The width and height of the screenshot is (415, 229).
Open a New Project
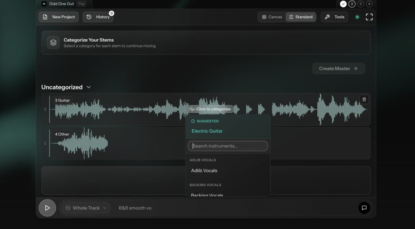tap(59, 17)
